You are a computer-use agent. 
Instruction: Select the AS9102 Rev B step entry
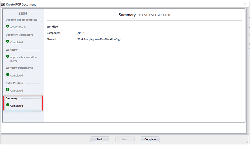18,27
